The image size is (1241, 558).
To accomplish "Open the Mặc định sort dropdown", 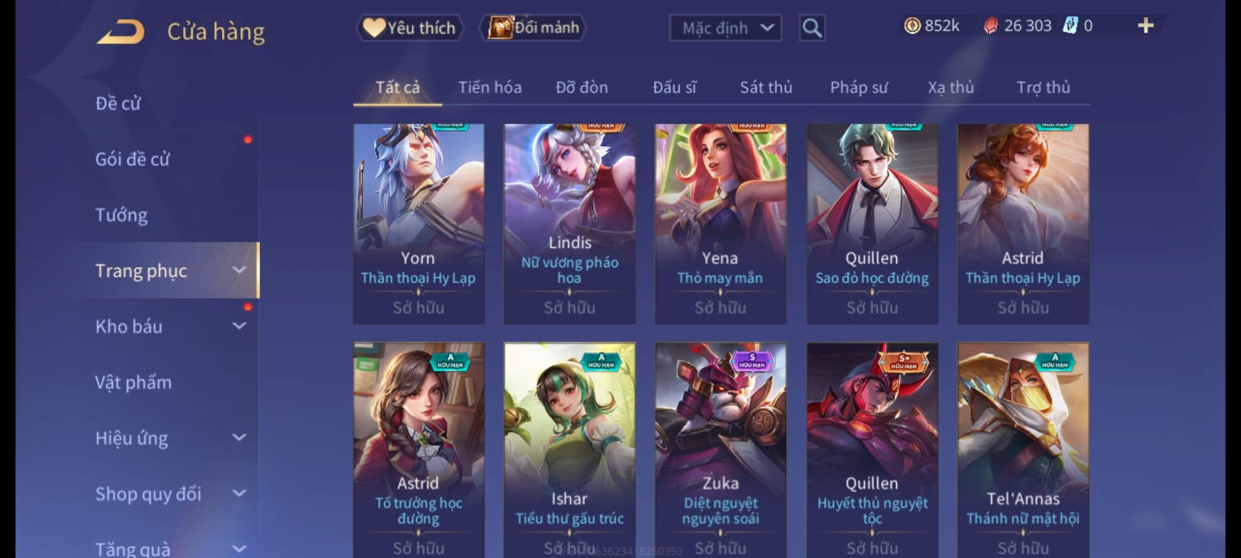I will click(725, 28).
